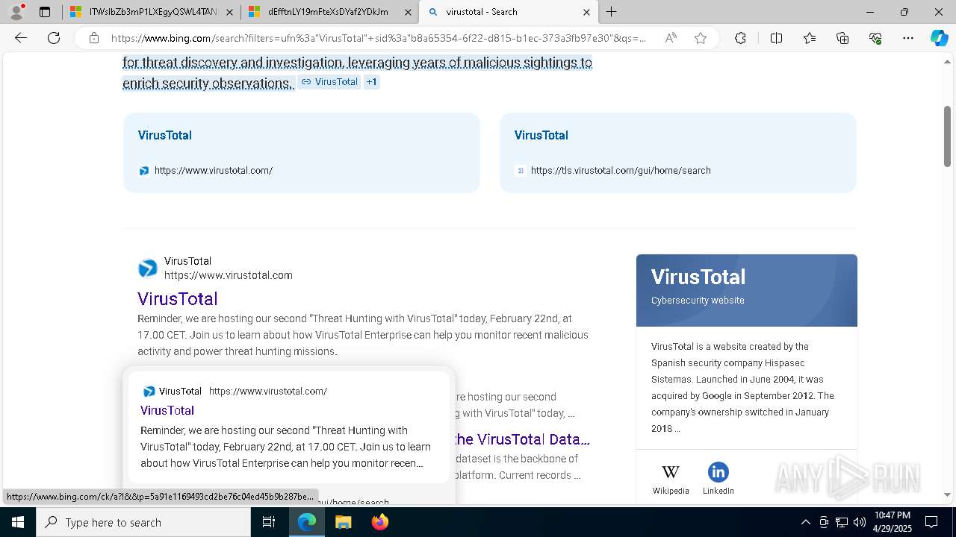Open VirusTotal card for tls.virustotal.com
956x537 pixels.
point(678,153)
